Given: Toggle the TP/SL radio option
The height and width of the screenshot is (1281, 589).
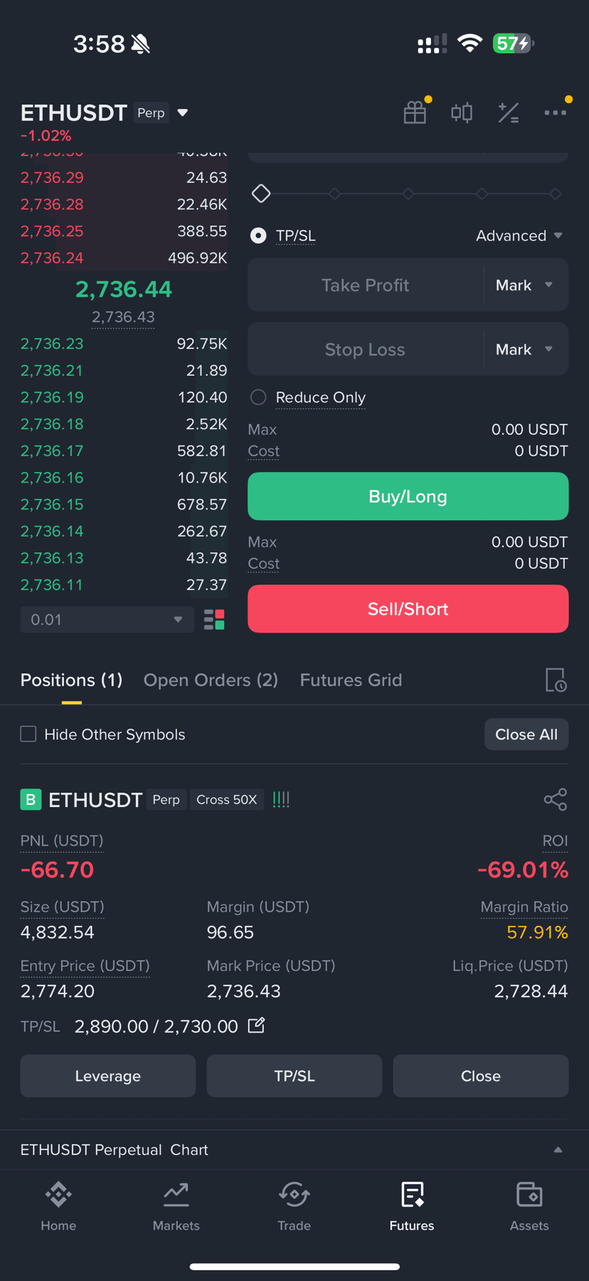Looking at the screenshot, I should click(x=258, y=236).
